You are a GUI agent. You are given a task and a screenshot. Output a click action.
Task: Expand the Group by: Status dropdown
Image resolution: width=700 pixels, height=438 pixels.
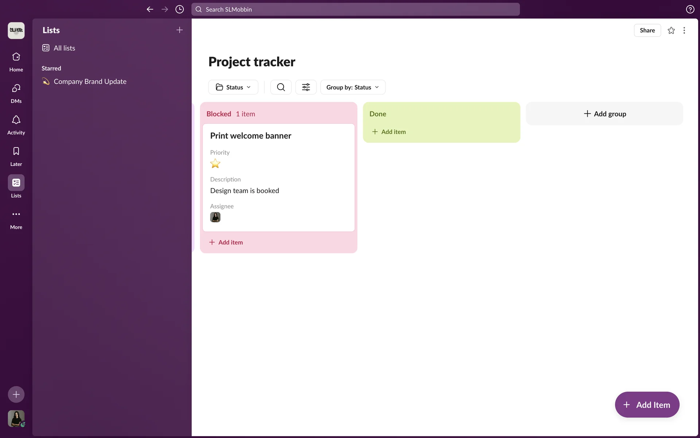353,87
